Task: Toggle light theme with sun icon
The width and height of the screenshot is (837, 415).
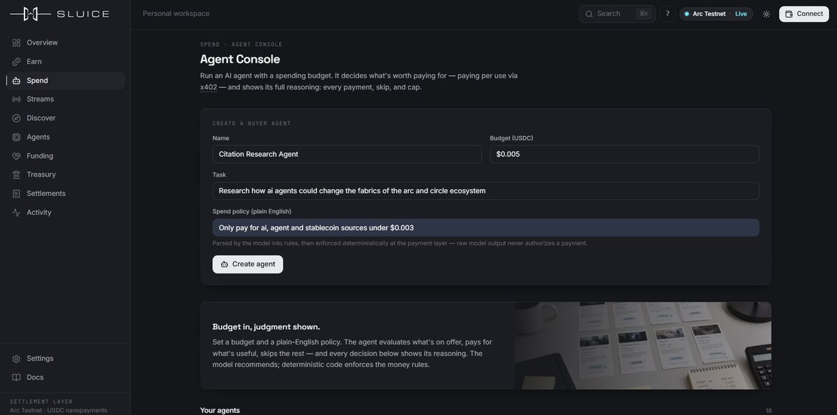Action: tap(767, 14)
